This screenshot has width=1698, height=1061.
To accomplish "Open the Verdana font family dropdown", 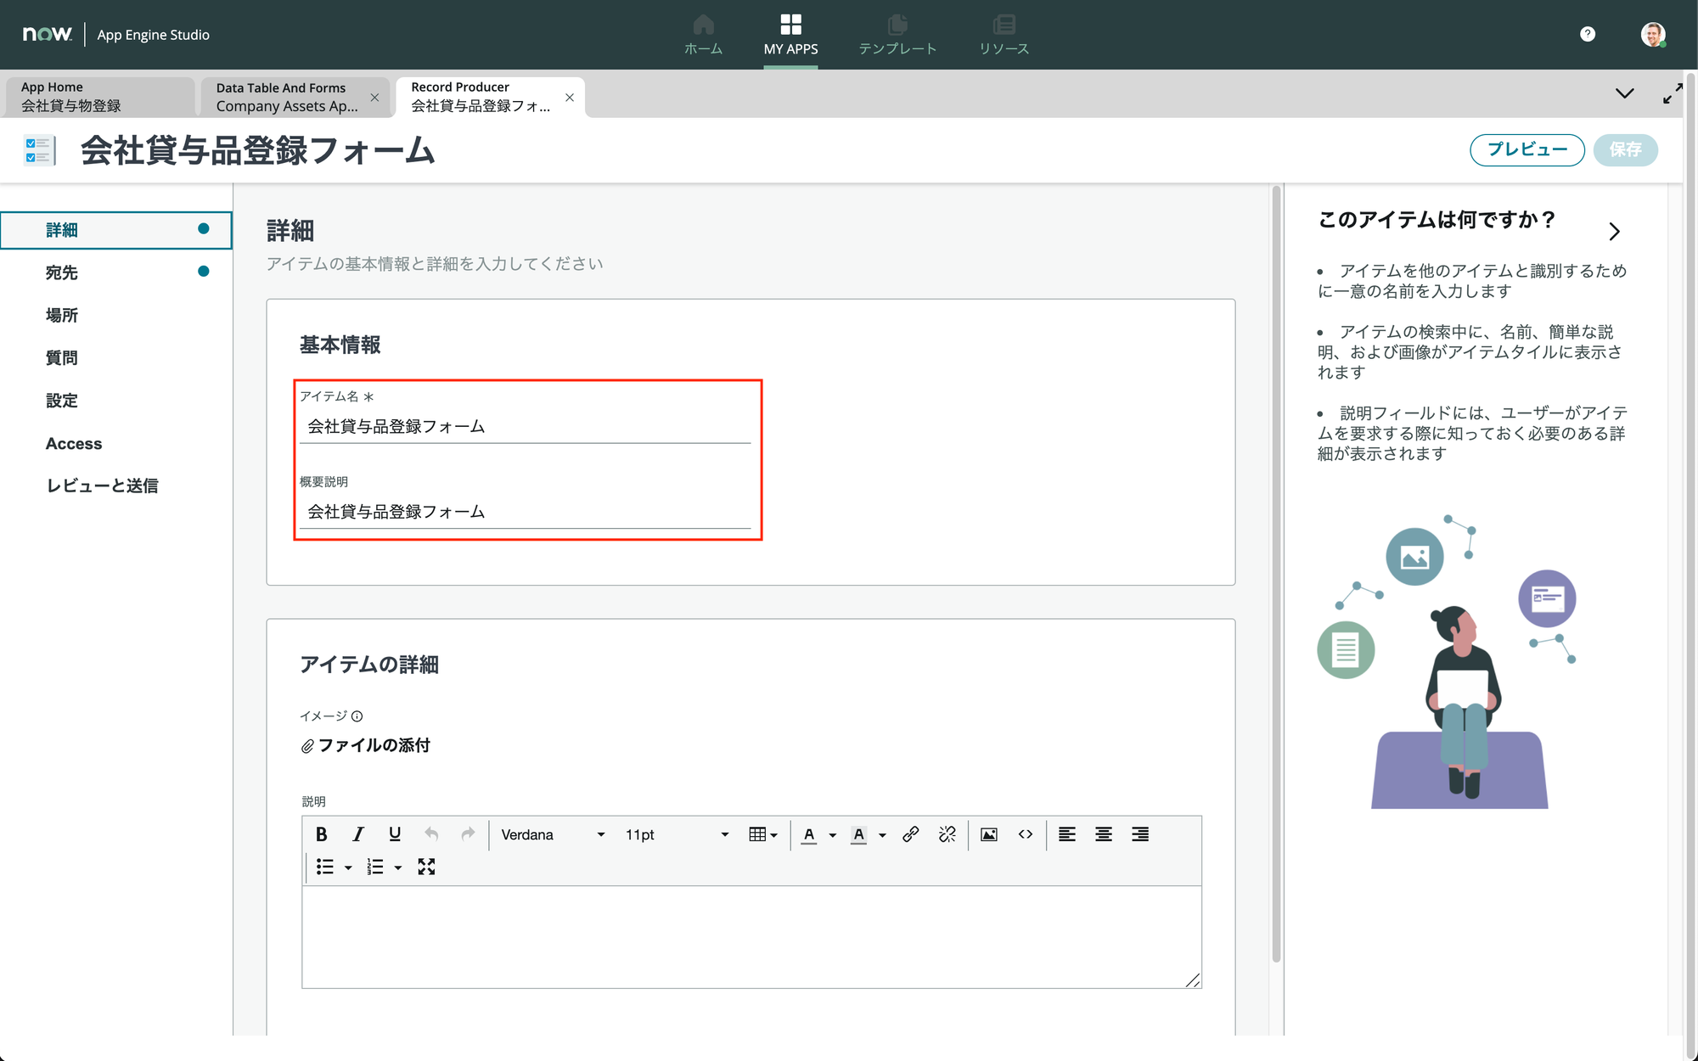I will (553, 834).
